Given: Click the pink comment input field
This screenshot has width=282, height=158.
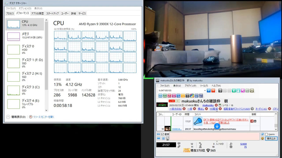Looking at the screenshot, I should [x=214, y=136].
